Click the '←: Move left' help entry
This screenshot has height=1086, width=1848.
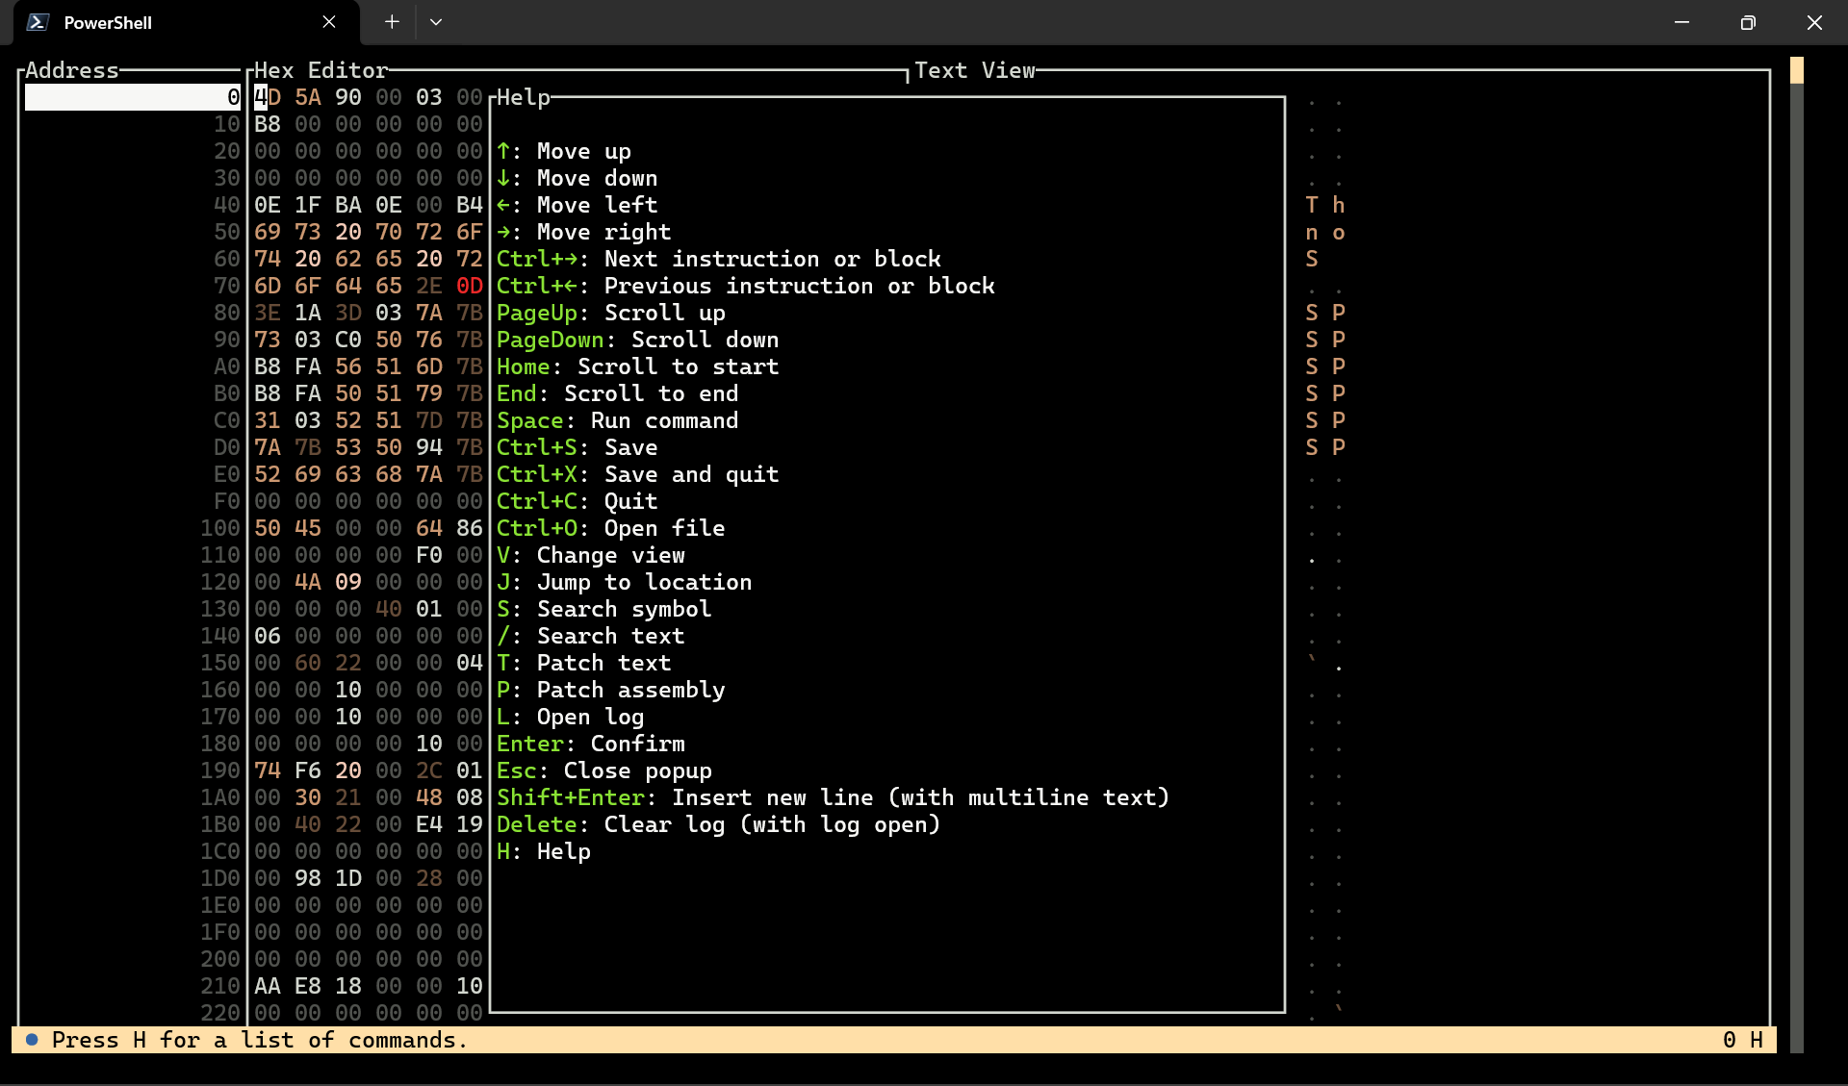click(577, 205)
